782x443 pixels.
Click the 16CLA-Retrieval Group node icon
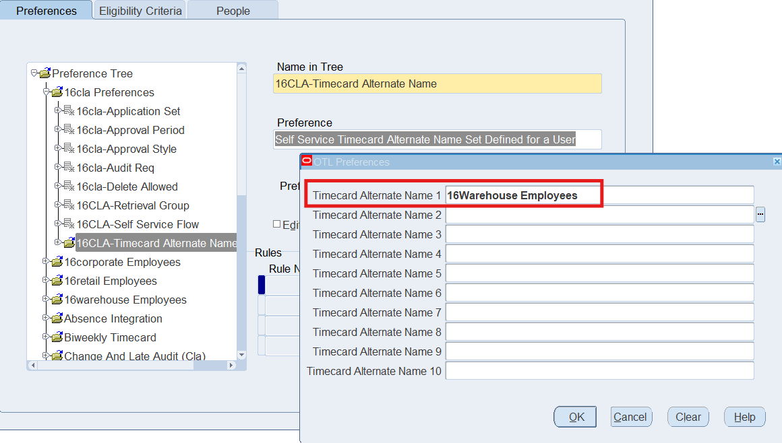tap(69, 205)
